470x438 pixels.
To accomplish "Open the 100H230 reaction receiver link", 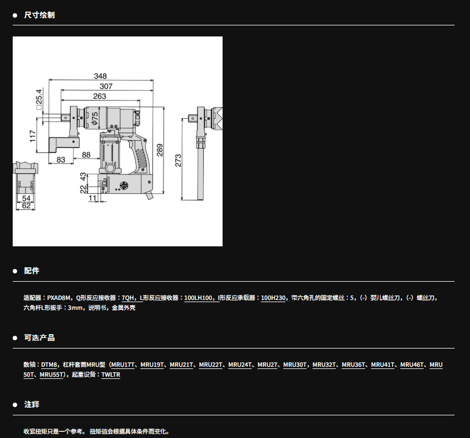I will [x=273, y=298].
